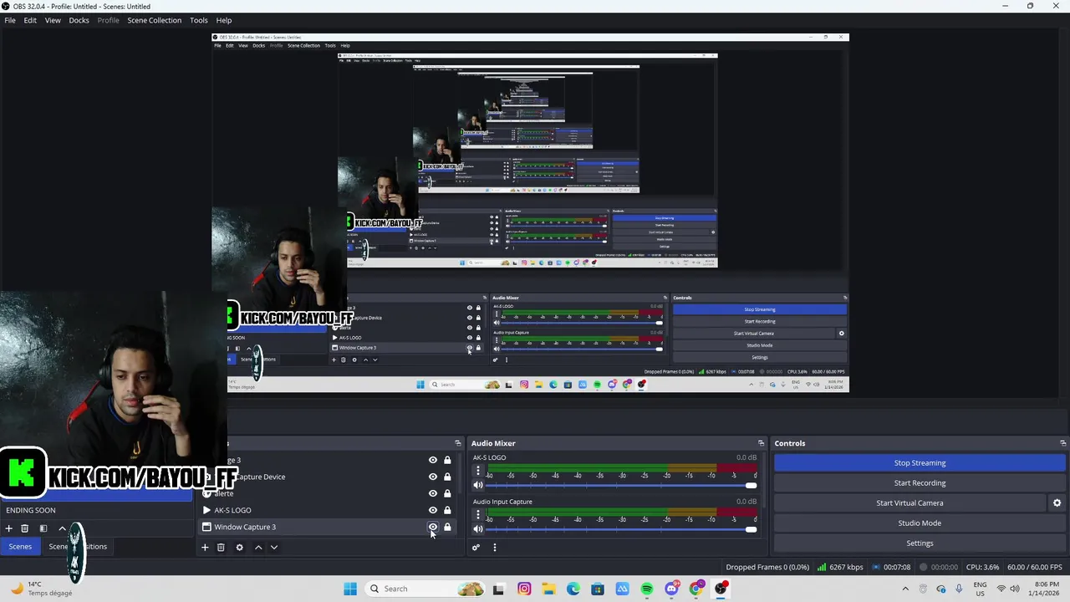
Task: Move source up in Sources toolbar
Action: (258, 548)
